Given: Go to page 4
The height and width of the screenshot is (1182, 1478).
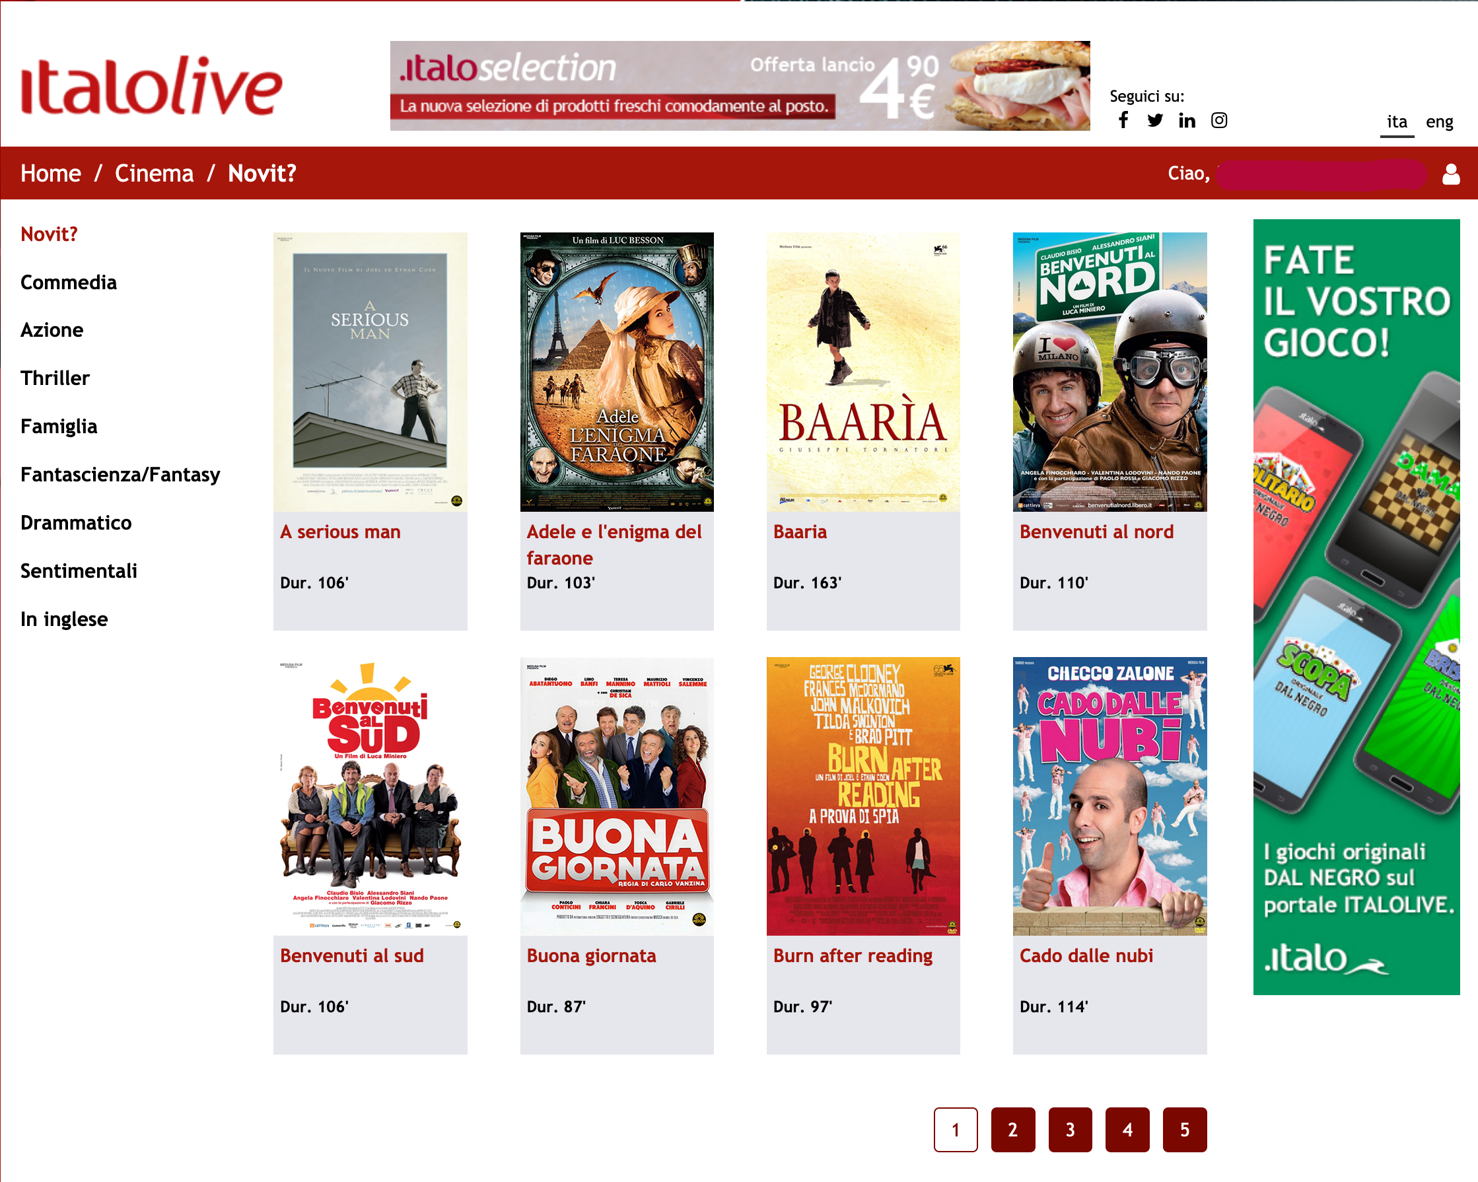Looking at the screenshot, I should tap(1127, 1129).
